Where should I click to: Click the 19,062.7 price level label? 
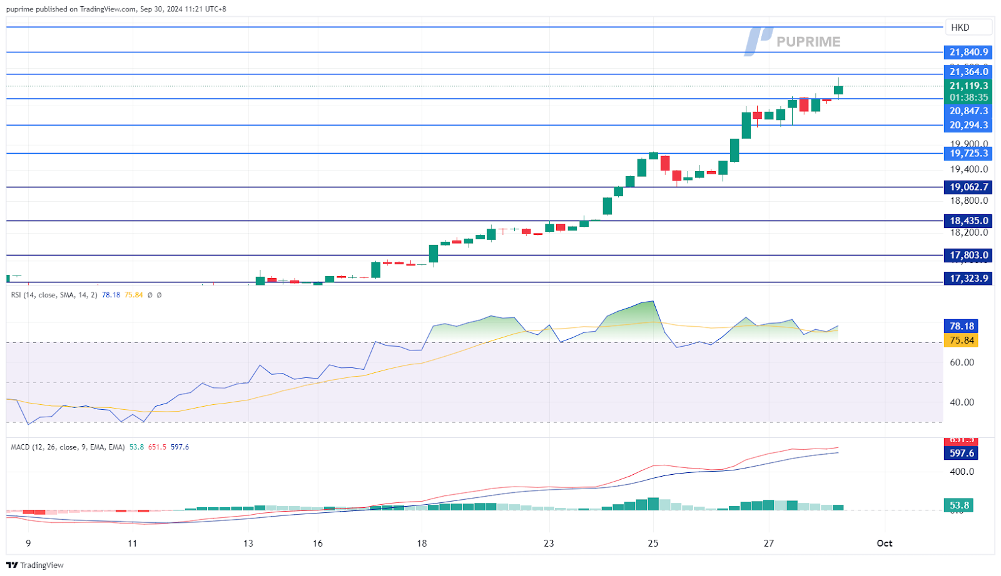[968, 187]
